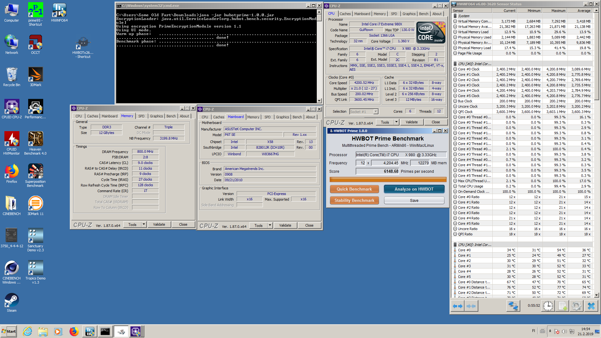601x338 pixels.
Task: Open 3DMark desktop icon
Action: pos(35,77)
